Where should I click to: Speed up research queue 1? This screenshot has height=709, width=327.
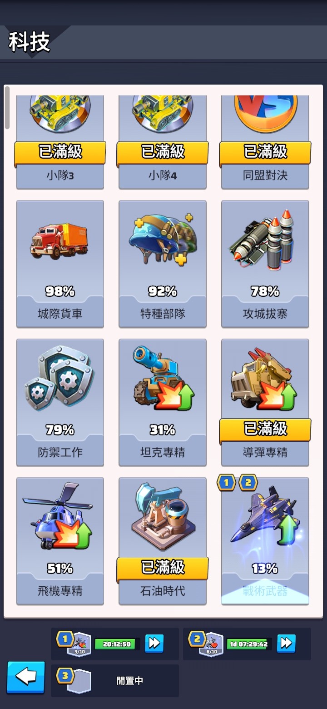(154, 643)
